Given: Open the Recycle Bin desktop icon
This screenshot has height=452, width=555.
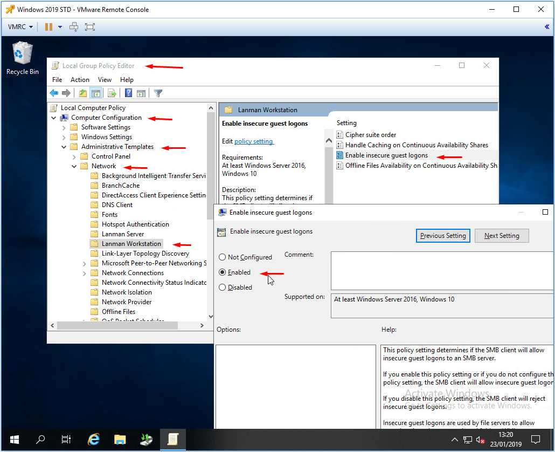Looking at the screenshot, I should [x=22, y=58].
